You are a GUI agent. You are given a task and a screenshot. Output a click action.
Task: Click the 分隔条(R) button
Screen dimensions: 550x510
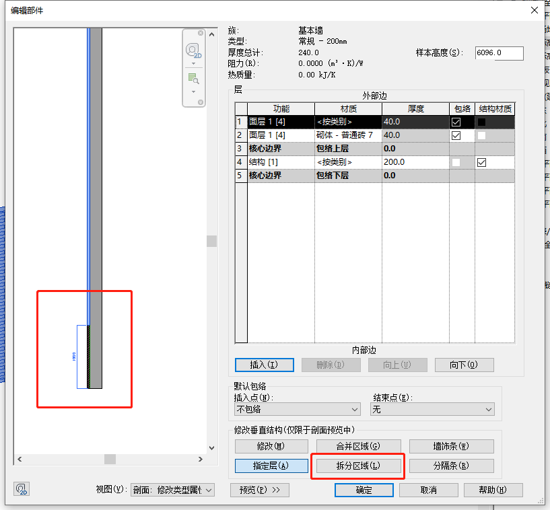pos(452,466)
